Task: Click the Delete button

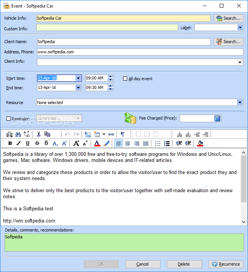Action: coord(184,264)
